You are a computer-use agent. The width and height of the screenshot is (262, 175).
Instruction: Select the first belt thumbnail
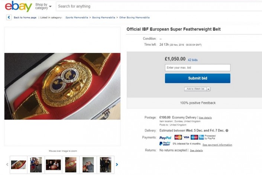[x=19, y=164]
